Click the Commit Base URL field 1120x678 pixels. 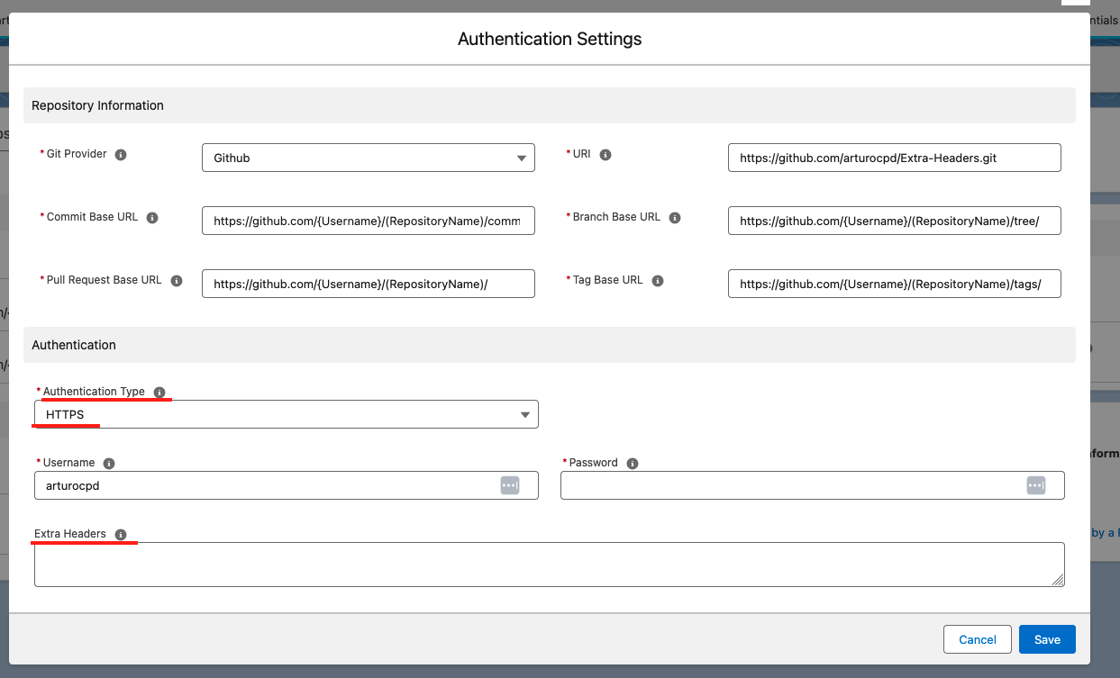click(x=368, y=221)
